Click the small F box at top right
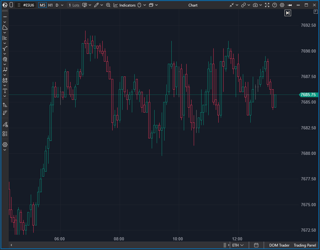 pos(316,12)
